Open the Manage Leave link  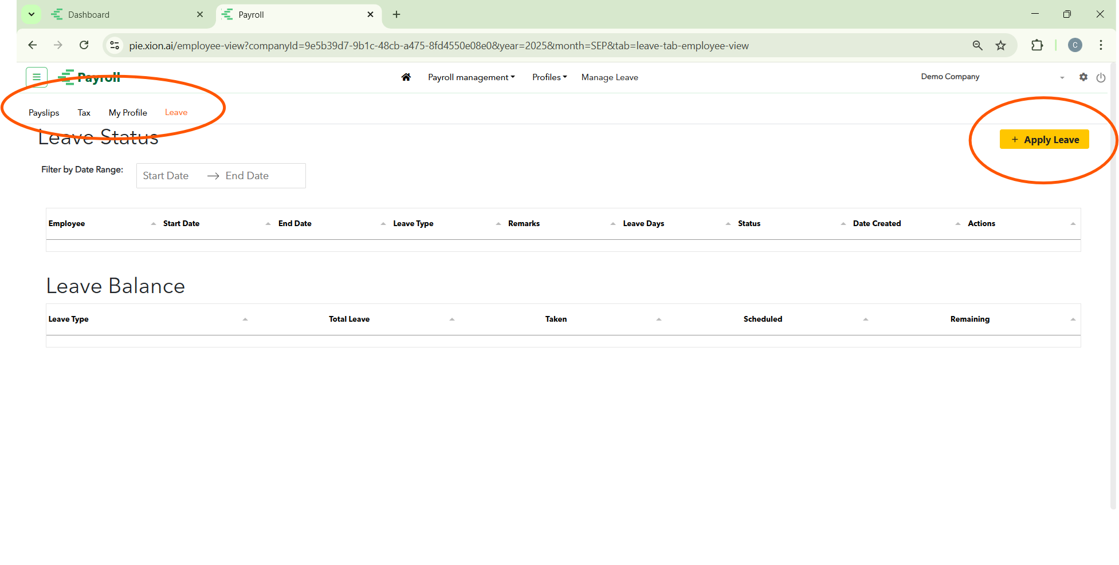coord(610,77)
